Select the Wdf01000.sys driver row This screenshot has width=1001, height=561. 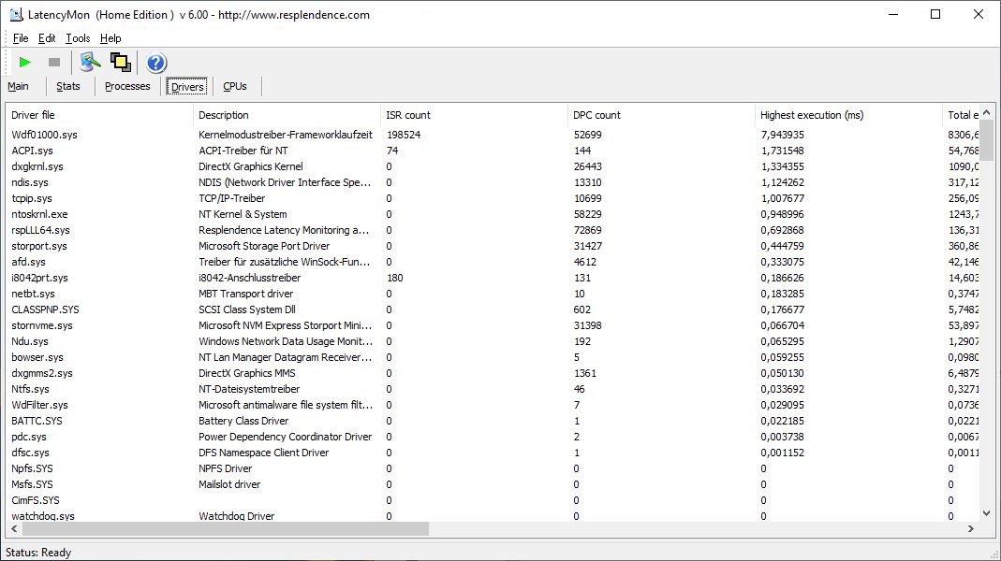tap(44, 135)
